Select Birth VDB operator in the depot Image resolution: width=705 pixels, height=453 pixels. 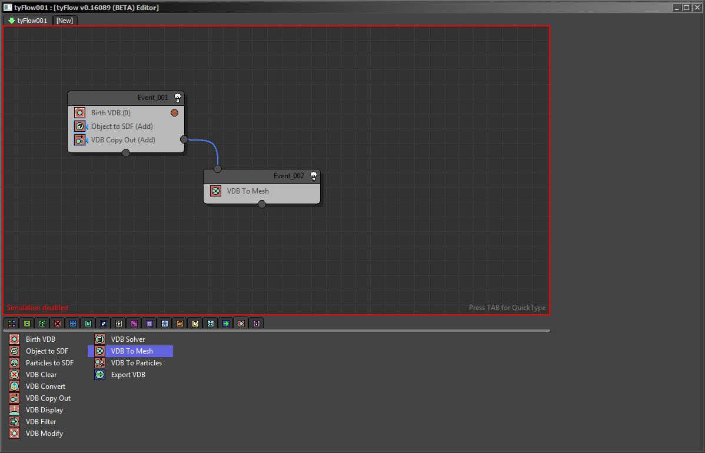coord(40,339)
